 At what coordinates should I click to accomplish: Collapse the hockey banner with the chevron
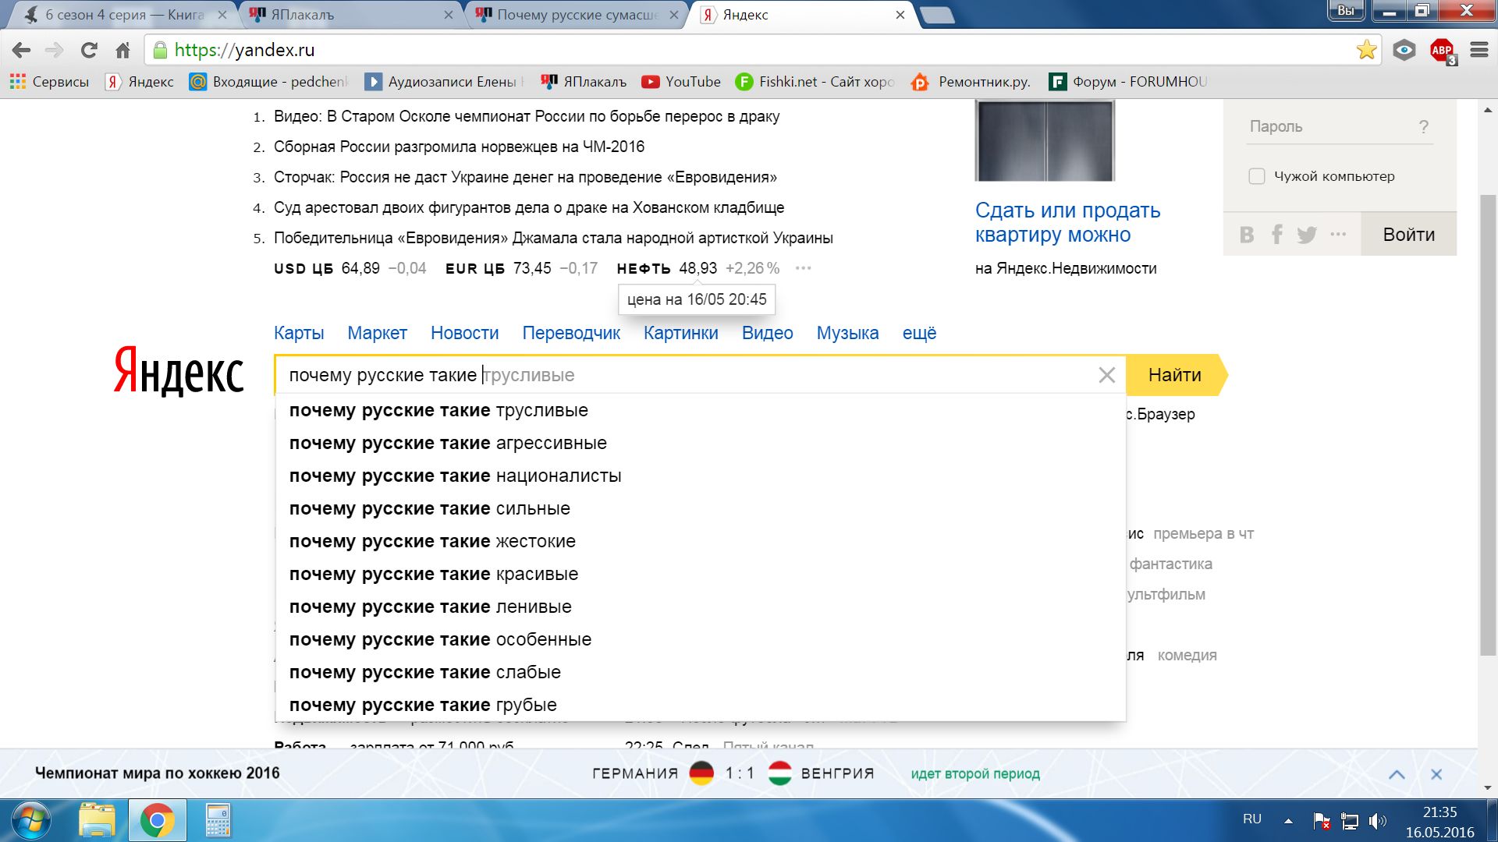1397,774
